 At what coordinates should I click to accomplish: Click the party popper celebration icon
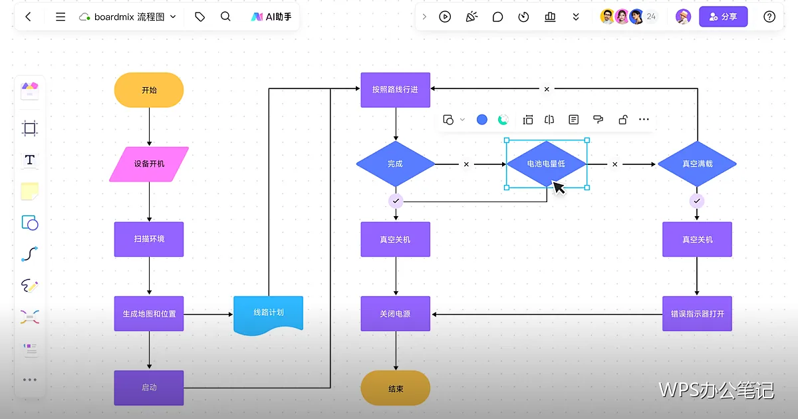click(471, 17)
